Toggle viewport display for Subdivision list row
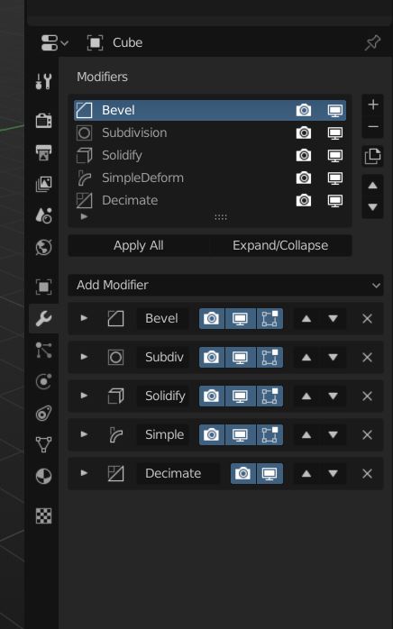This screenshot has width=393, height=629. pos(334,132)
